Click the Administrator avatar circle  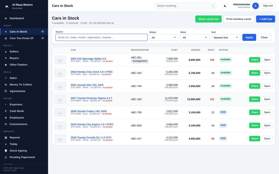pyautogui.click(x=255, y=6)
